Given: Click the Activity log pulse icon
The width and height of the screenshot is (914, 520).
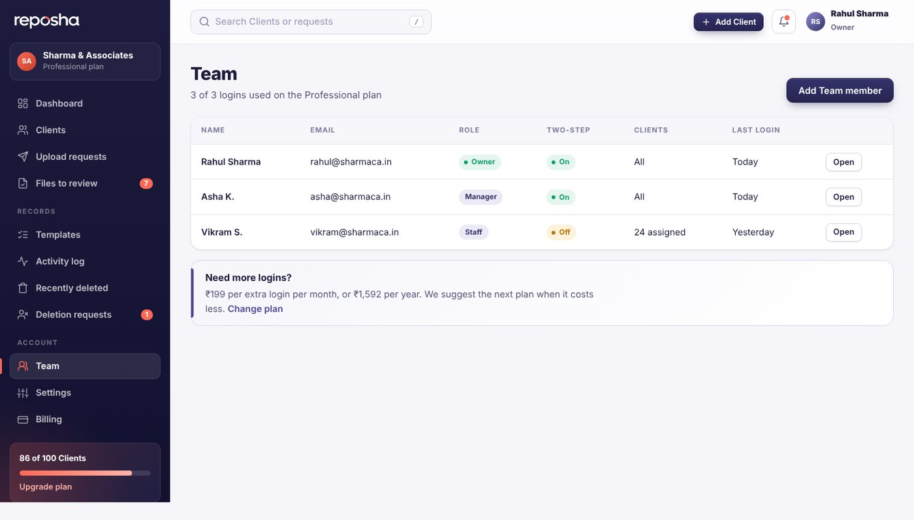Looking at the screenshot, I should [23, 261].
